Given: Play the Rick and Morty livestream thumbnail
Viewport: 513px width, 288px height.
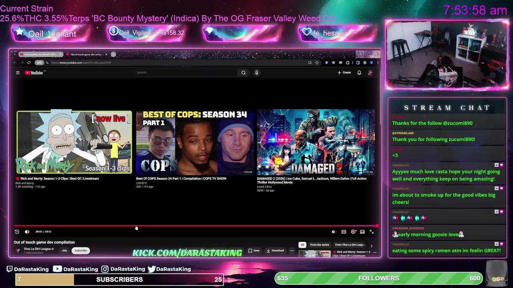Looking at the screenshot, I should click(x=74, y=142).
